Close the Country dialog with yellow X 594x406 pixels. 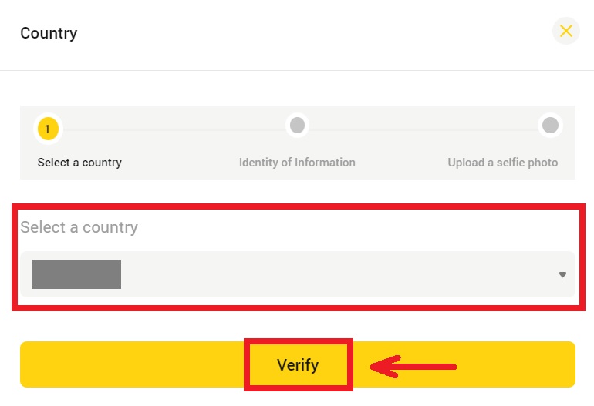tap(566, 31)
